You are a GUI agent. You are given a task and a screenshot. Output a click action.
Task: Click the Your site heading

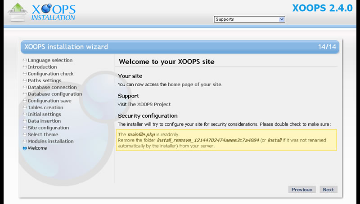(x=130, y=76)
